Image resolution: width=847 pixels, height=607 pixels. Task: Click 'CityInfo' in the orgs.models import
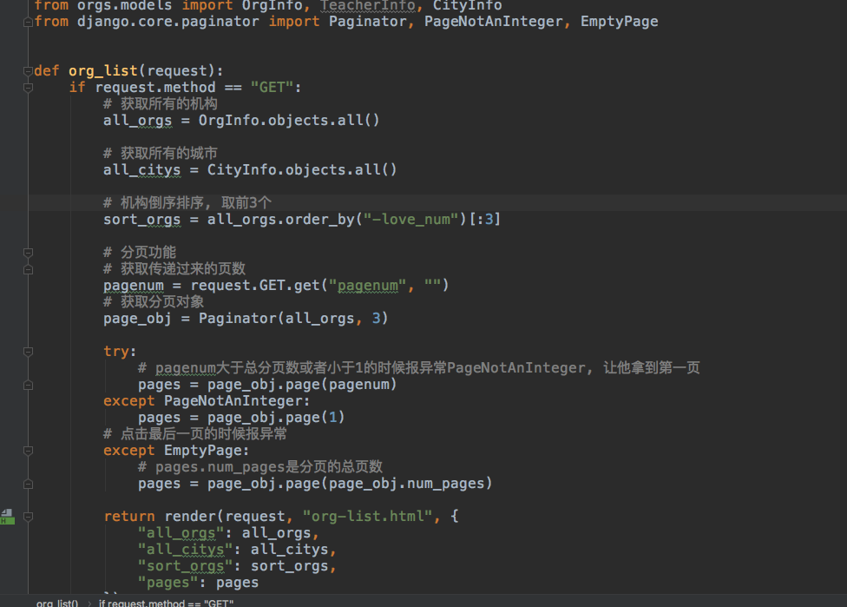(x=467, y=5)
